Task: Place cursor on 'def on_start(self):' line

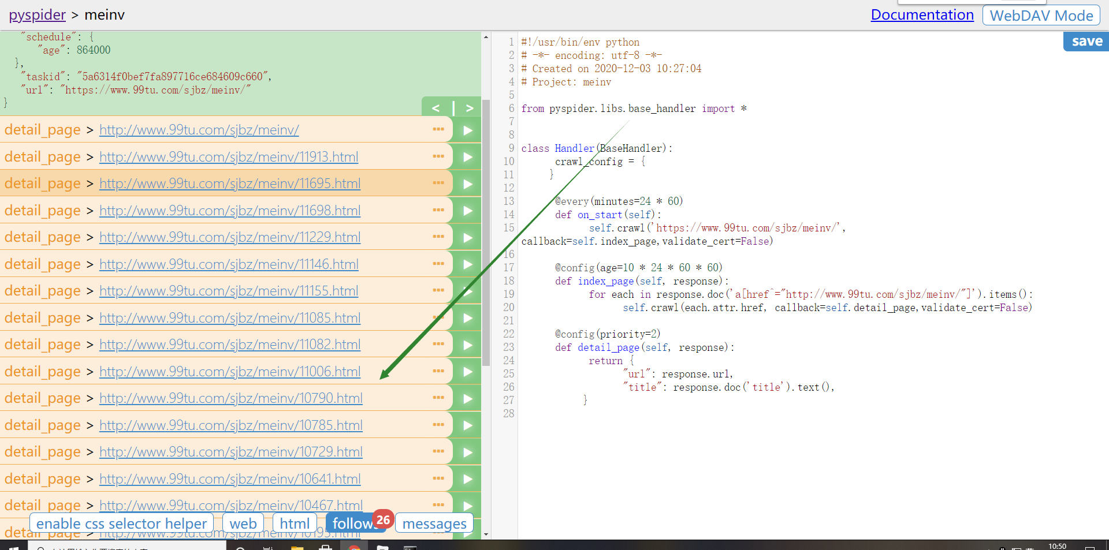Action: tap(608, 215)
